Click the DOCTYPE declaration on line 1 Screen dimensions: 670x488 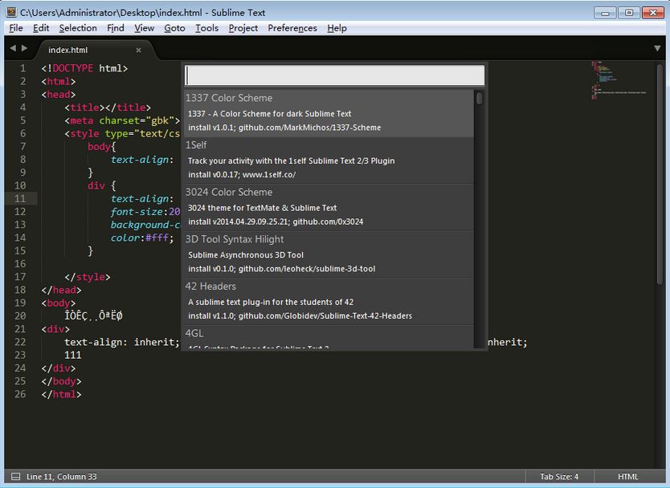pos(84,68)
